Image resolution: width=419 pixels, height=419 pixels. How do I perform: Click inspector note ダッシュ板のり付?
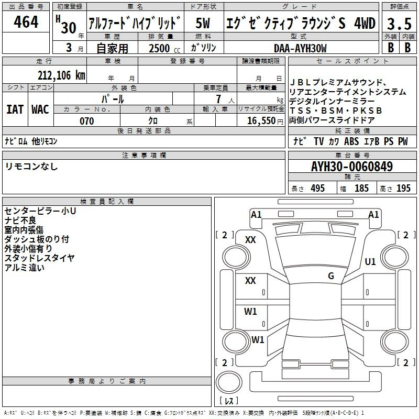point(37,239)
